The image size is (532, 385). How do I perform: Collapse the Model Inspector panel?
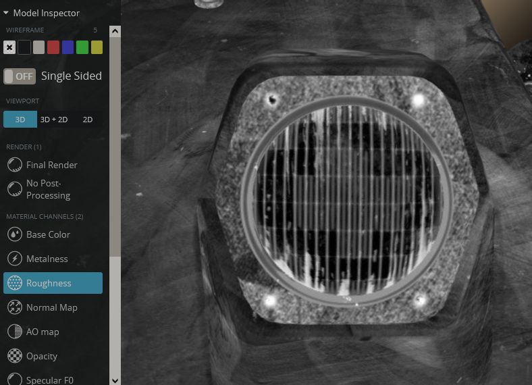pyautogui.click(x=6, y=13)
